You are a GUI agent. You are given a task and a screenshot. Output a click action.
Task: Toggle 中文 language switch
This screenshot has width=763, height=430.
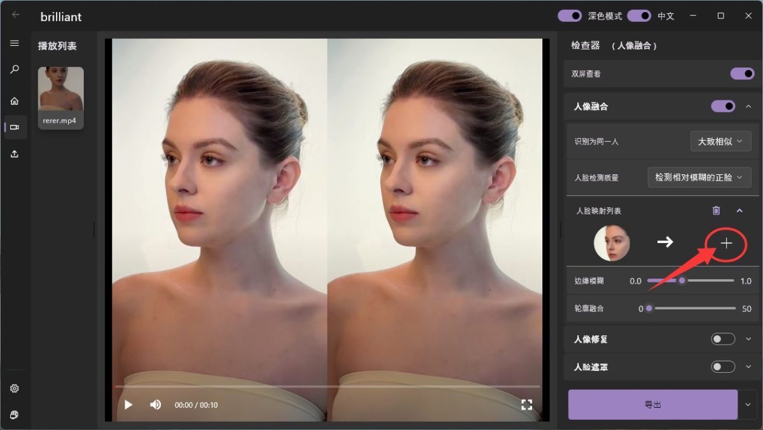pyautogui.click(x=639, y=16)
